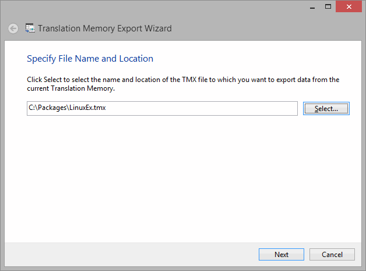Place cursor on Packages folder in the path
366x271 pixels.
point(52,108)
